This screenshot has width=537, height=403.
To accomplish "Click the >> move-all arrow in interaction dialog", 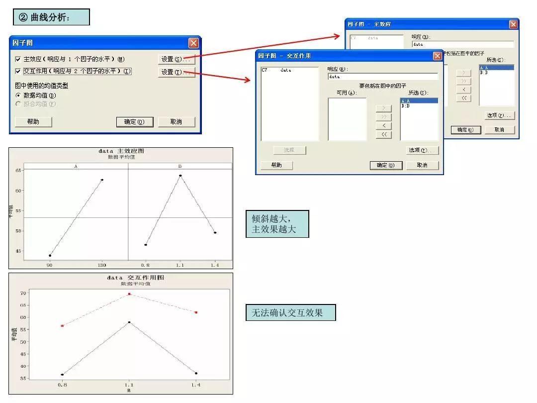I will 384,117.
